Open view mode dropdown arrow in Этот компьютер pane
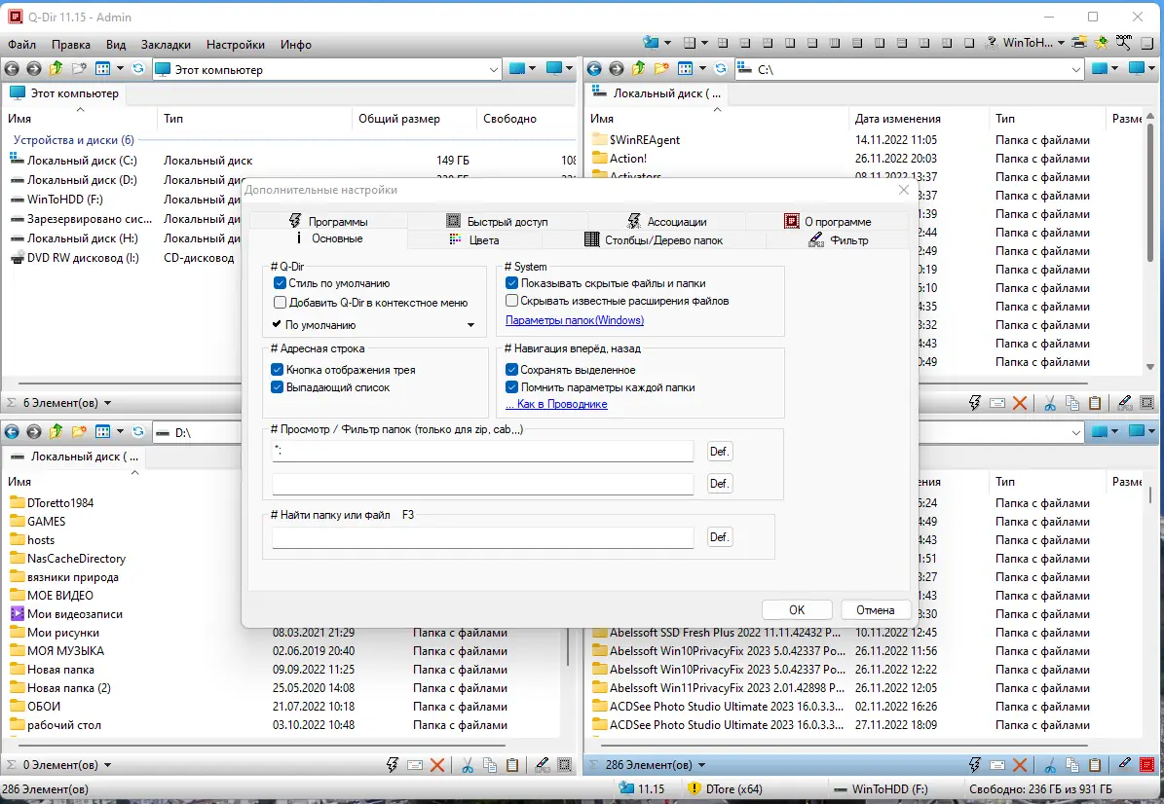The height and width of the screenshot is (804, 1164). tap(120, 69)
